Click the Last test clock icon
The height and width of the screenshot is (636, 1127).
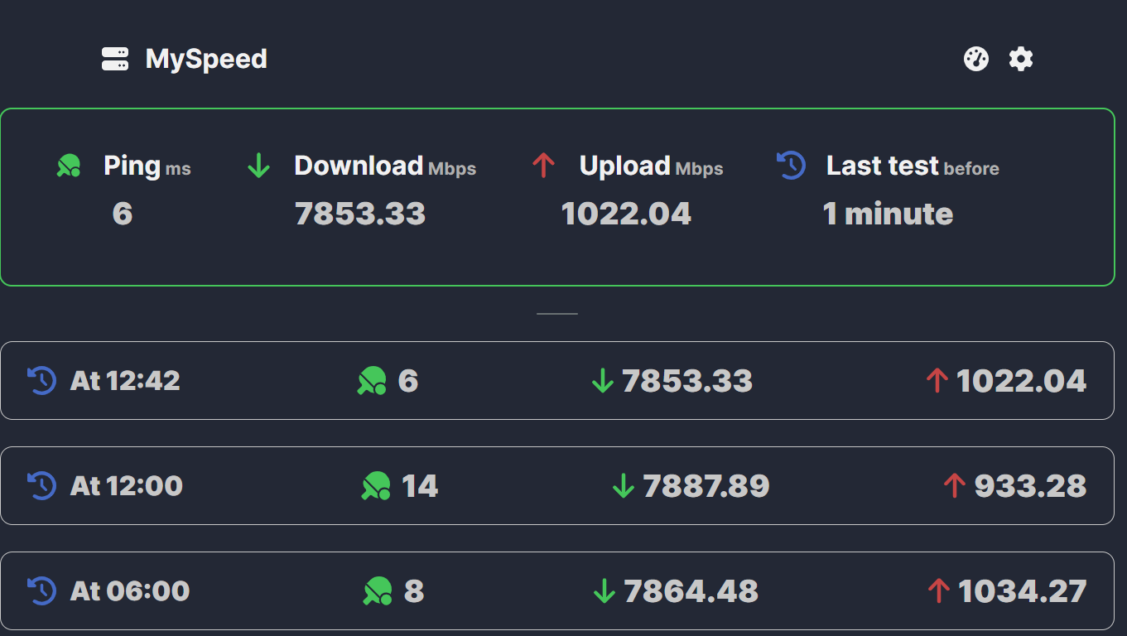pos(792,166)
